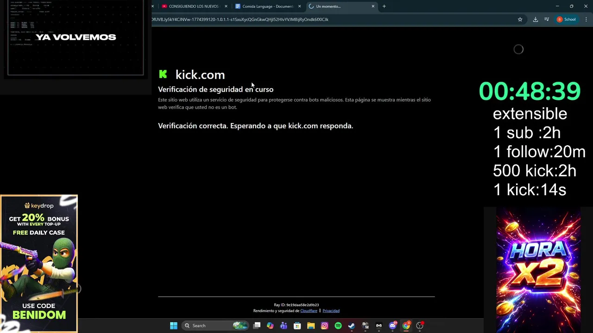Click the 1 sub :2h line
Screen dimensions: 593x333
pos(527,133)
